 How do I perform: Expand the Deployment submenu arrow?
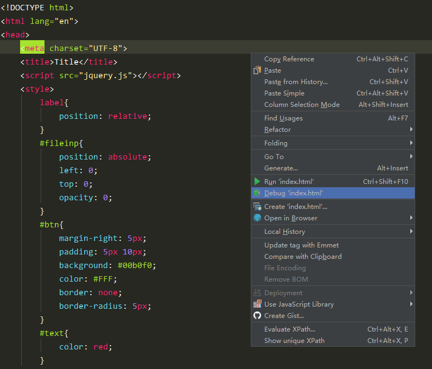(411, 292)
